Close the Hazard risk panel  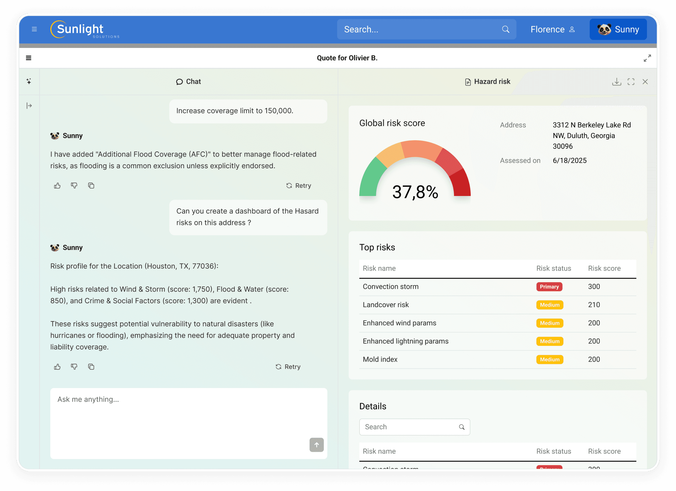tap(645, 82)
